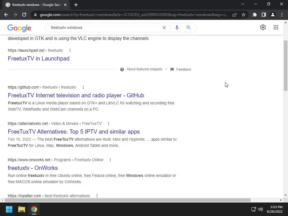
Task: Open FreetuxTV in Launchpad link
Action: [39, 58]
